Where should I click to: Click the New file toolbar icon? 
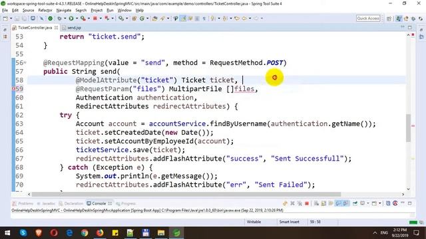(5, 19)
